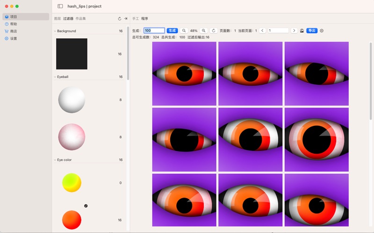Open export settings gear icon
This screenshot has width=374, height=233.
(x=322, y=31)
